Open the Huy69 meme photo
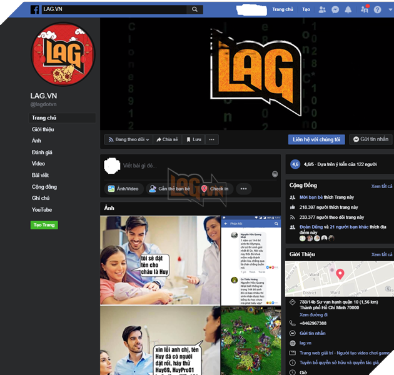This screenshot has width=394, height=375. pyautogui.click(x=160, y=341)
